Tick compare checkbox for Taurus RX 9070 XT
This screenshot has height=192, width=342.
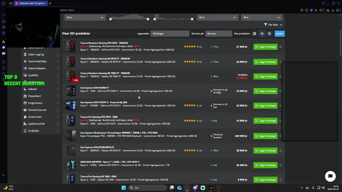click(x=281, y=62)
